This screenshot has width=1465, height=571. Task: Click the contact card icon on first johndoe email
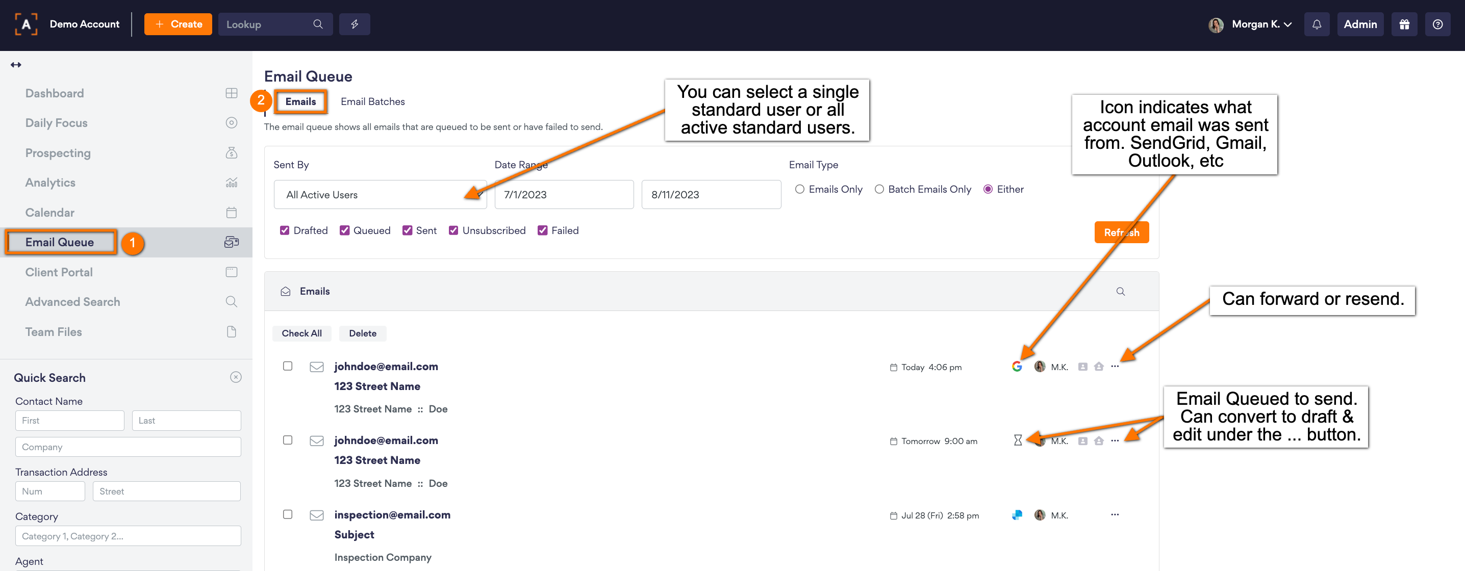coord(1083,367)
